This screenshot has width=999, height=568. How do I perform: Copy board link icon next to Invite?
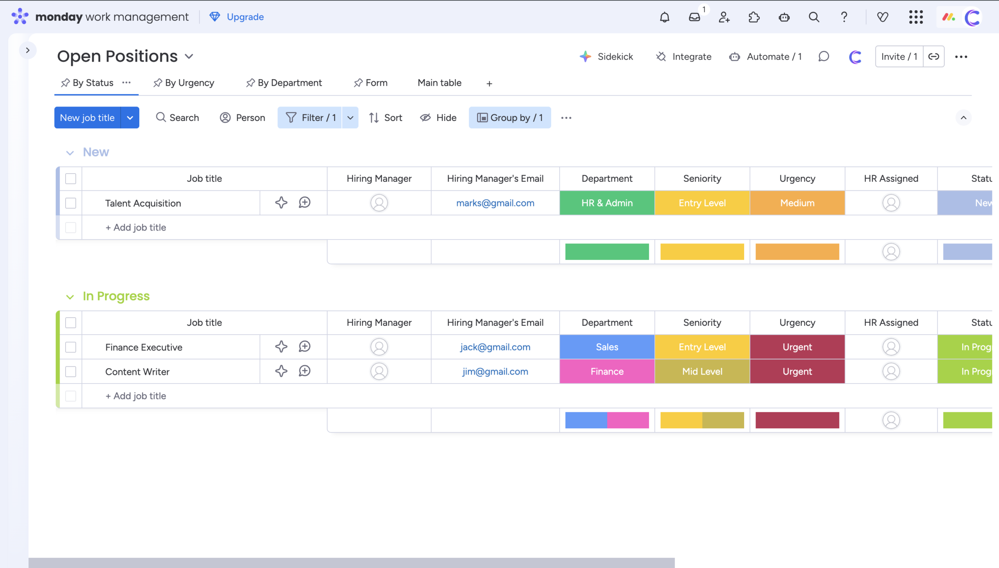click(933, 57)
